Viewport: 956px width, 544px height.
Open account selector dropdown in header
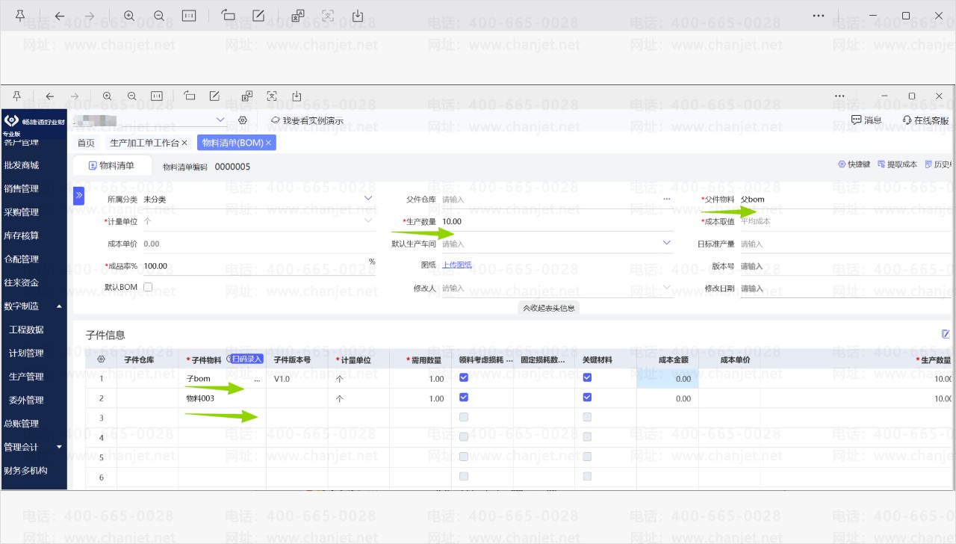coord(220,120)
